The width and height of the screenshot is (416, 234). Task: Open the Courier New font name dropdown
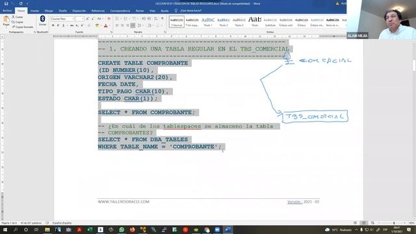click(73, 19)
